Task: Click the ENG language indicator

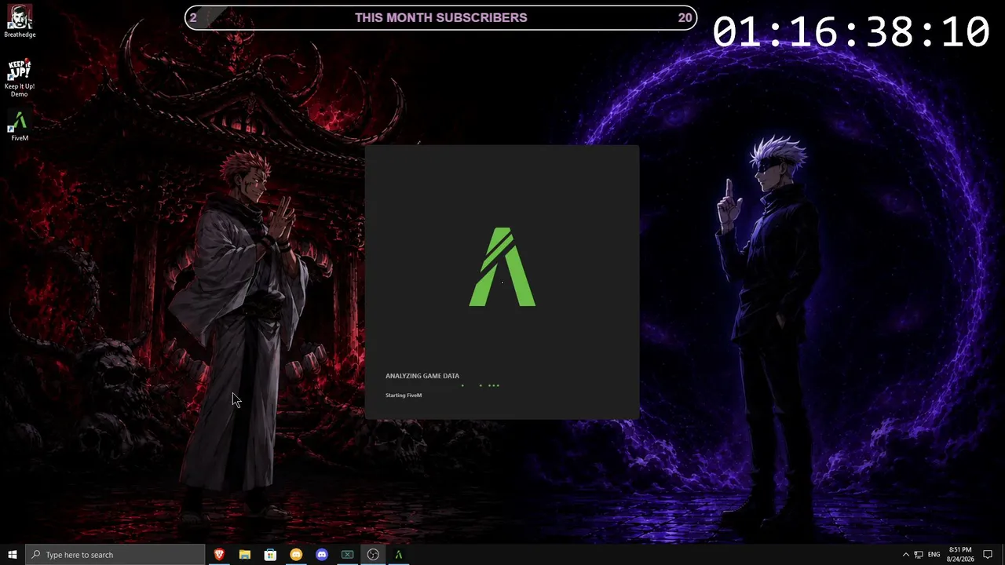Action: tap(934, 555)
